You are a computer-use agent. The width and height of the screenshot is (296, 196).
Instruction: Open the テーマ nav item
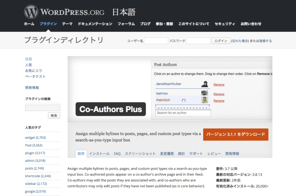67,24
